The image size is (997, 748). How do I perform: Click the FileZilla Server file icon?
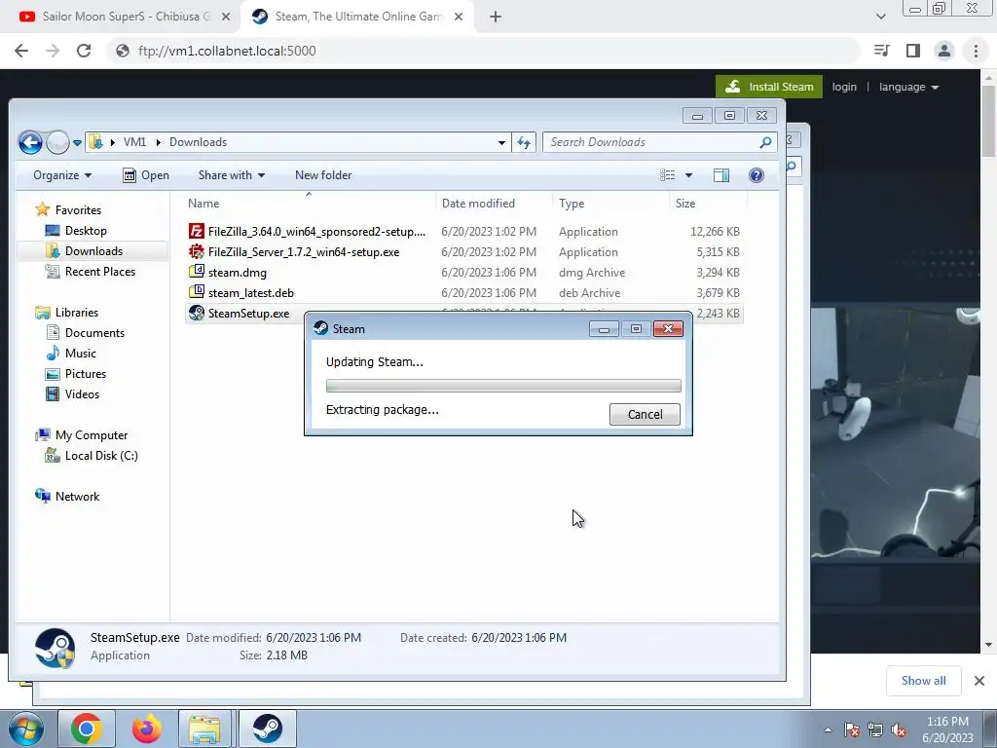(197, 251)
